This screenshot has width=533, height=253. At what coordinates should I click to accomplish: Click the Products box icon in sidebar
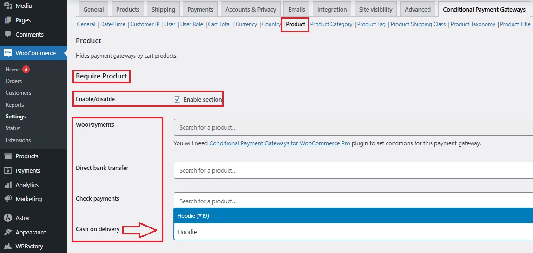(x=8, y=156)
